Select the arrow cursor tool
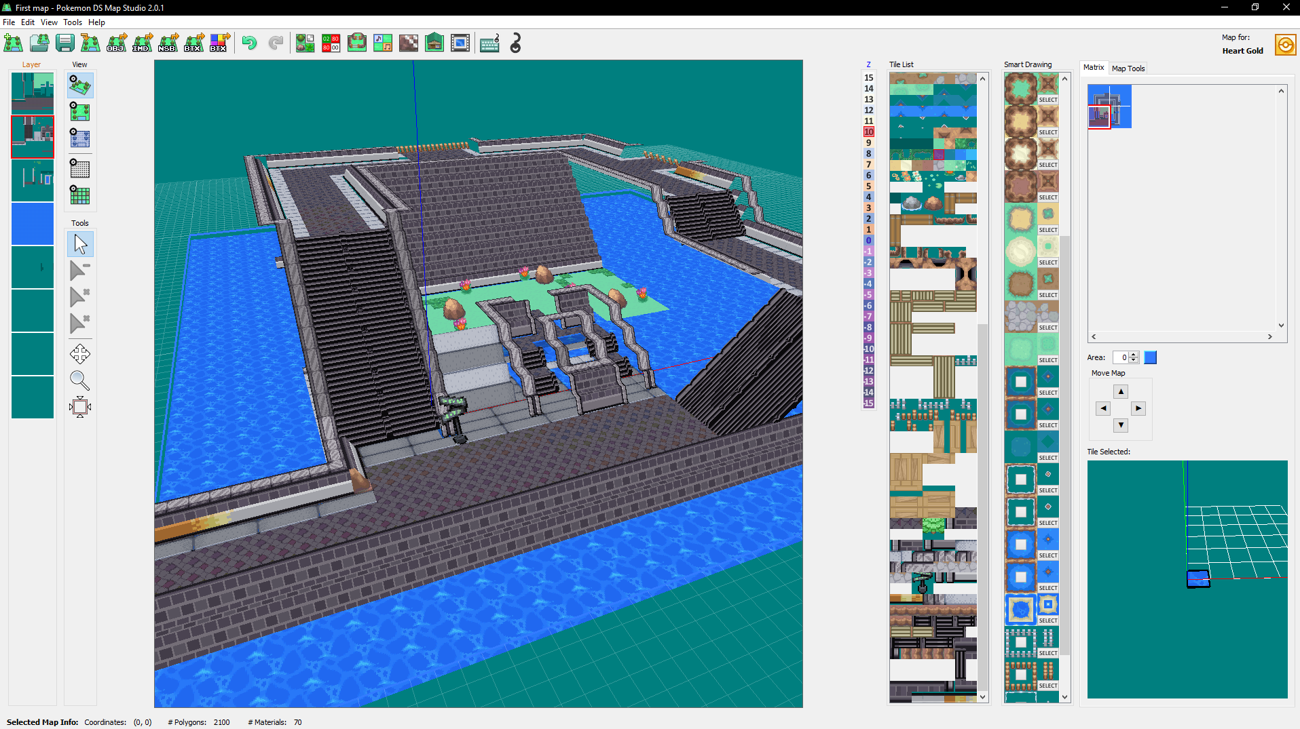The width and height of the screenshot is (1300, 729). tap(80, 244)
